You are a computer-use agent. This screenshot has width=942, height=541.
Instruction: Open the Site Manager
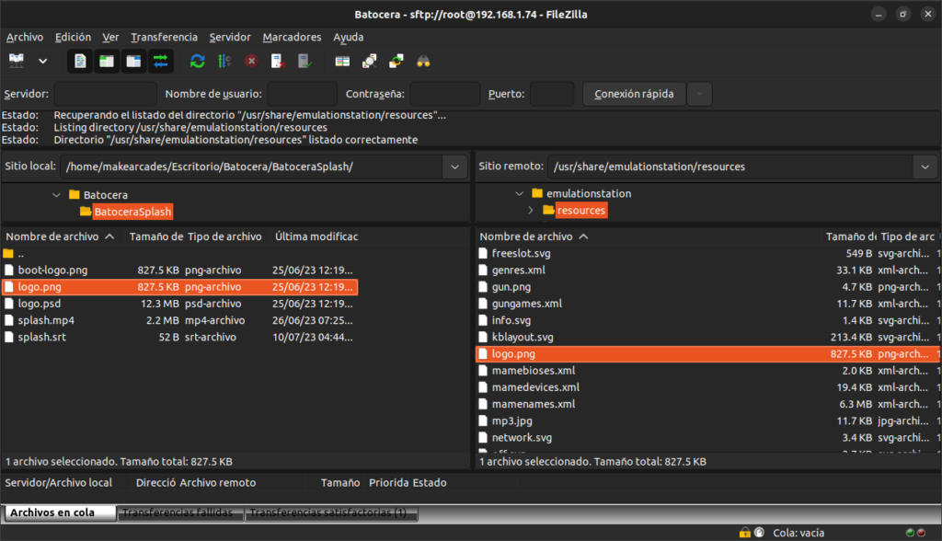click(17, 61)
